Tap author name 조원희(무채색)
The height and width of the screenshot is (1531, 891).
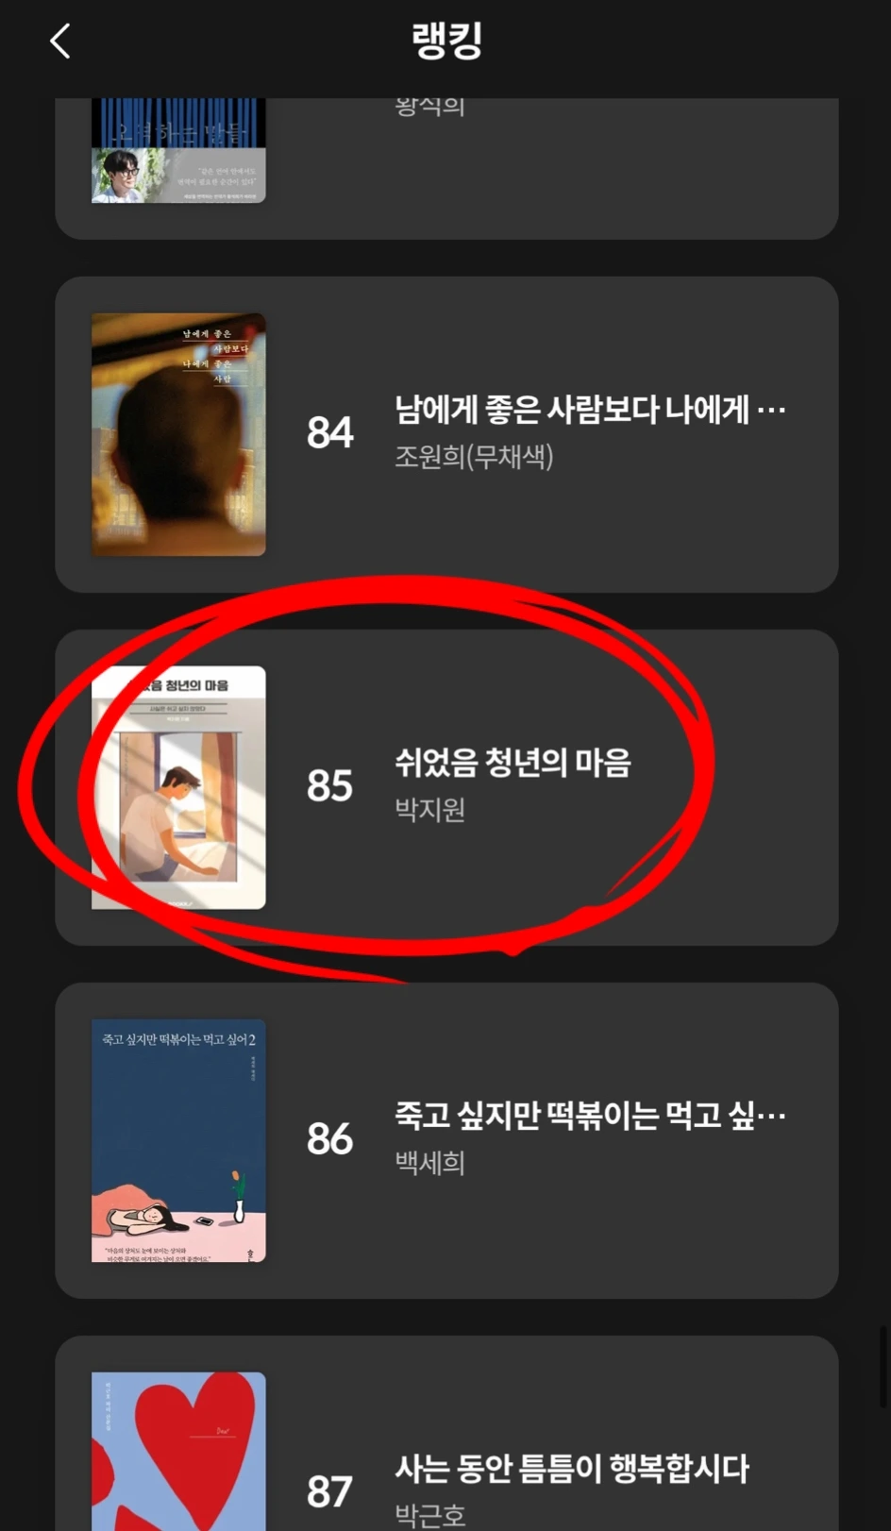pyautogui.click(x=474, y=457)
